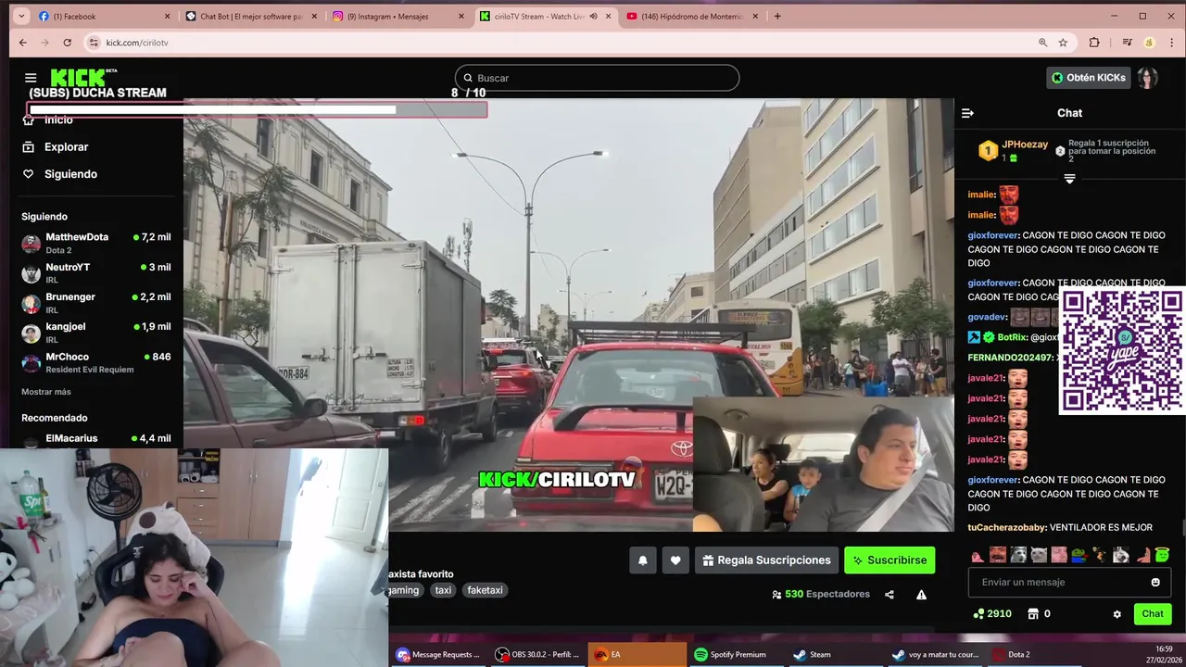Share the stream via share icon
The width and height of the screenshot is (1186, 667).
coord(889,595)
